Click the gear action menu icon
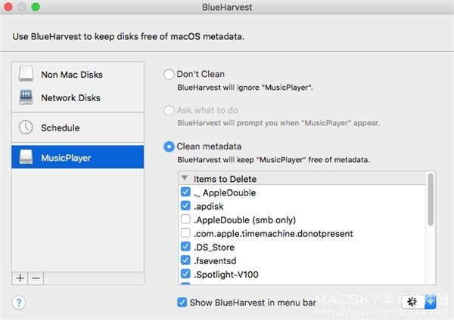454x320 pixels. [x=412, y=302]
